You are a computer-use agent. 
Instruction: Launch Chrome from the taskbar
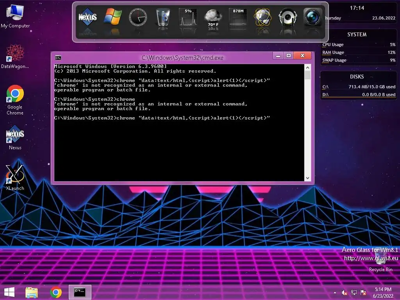[x=56, y=292]
